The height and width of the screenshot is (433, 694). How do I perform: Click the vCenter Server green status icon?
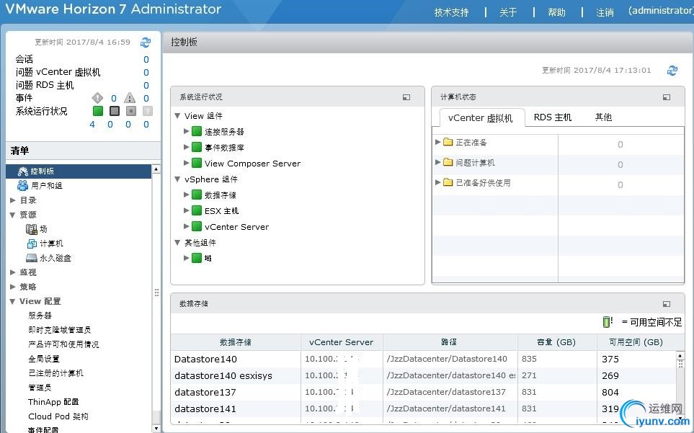(197, 226)
